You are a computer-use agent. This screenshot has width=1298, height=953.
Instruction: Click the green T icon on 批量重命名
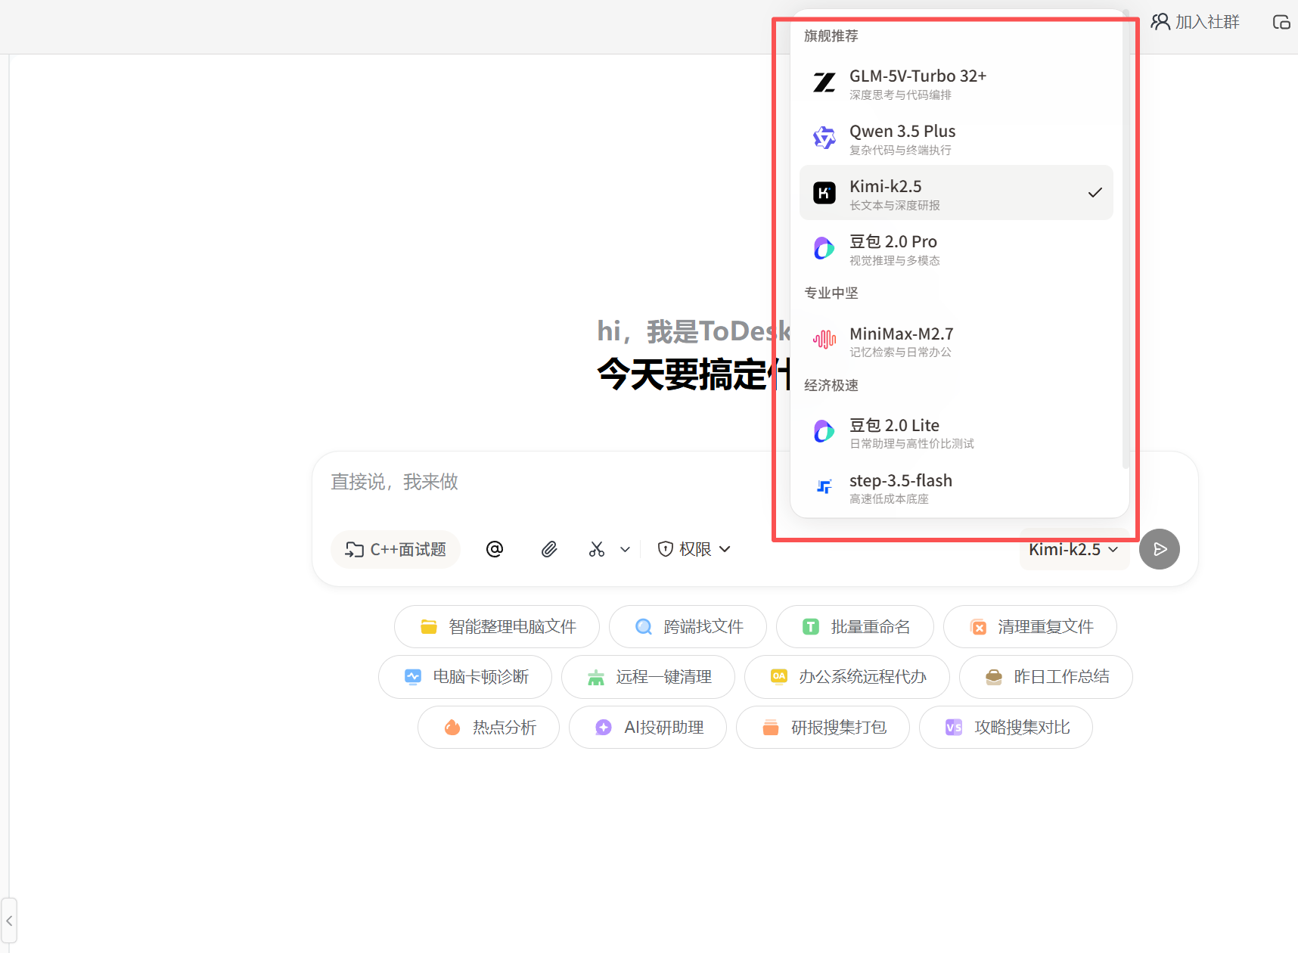pyautogui.click(x=811, y=626)
